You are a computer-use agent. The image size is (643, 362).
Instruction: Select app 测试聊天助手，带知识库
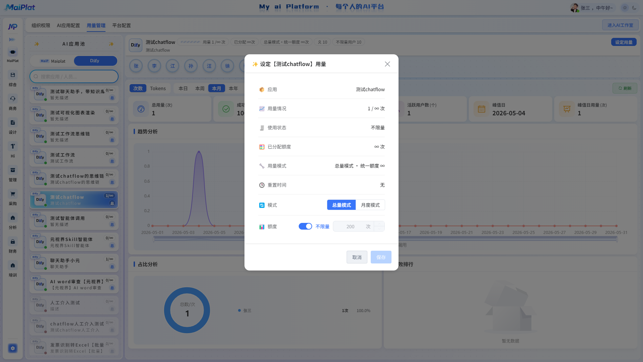(74, 95)
